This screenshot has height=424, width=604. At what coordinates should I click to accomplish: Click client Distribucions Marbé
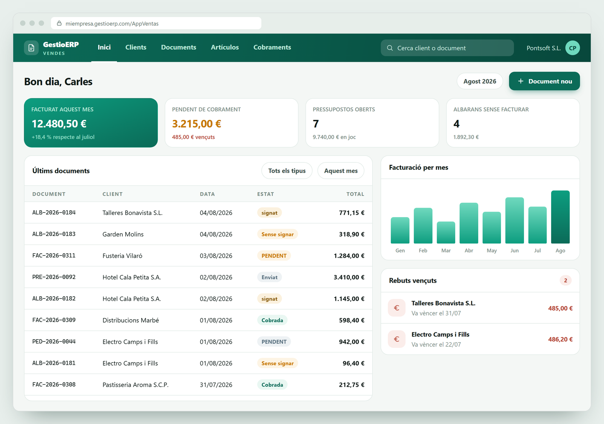(131, 320)
